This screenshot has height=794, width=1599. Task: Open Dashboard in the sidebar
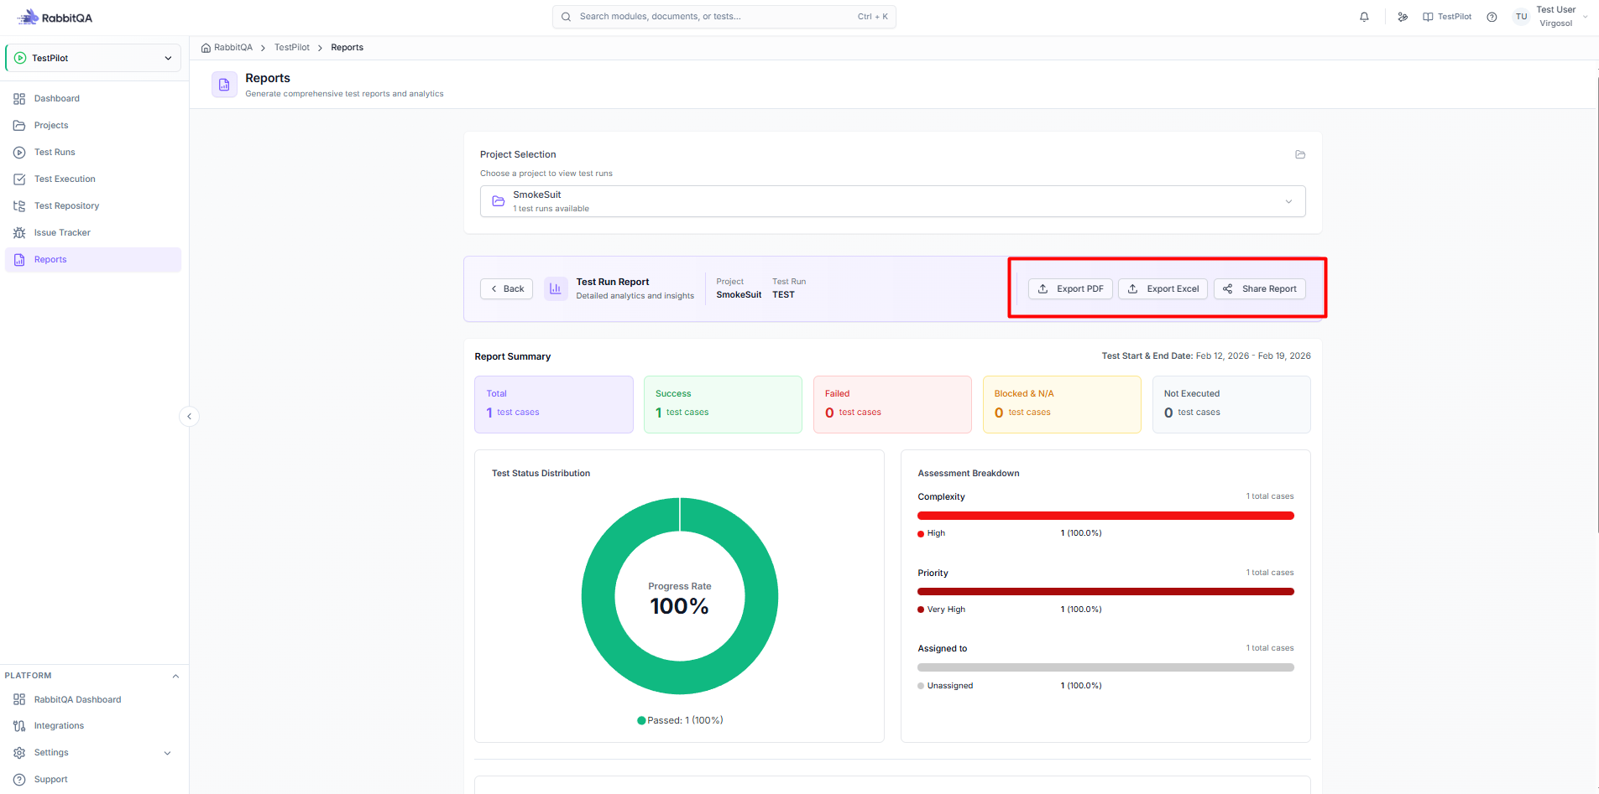click(x=93, y=99)
